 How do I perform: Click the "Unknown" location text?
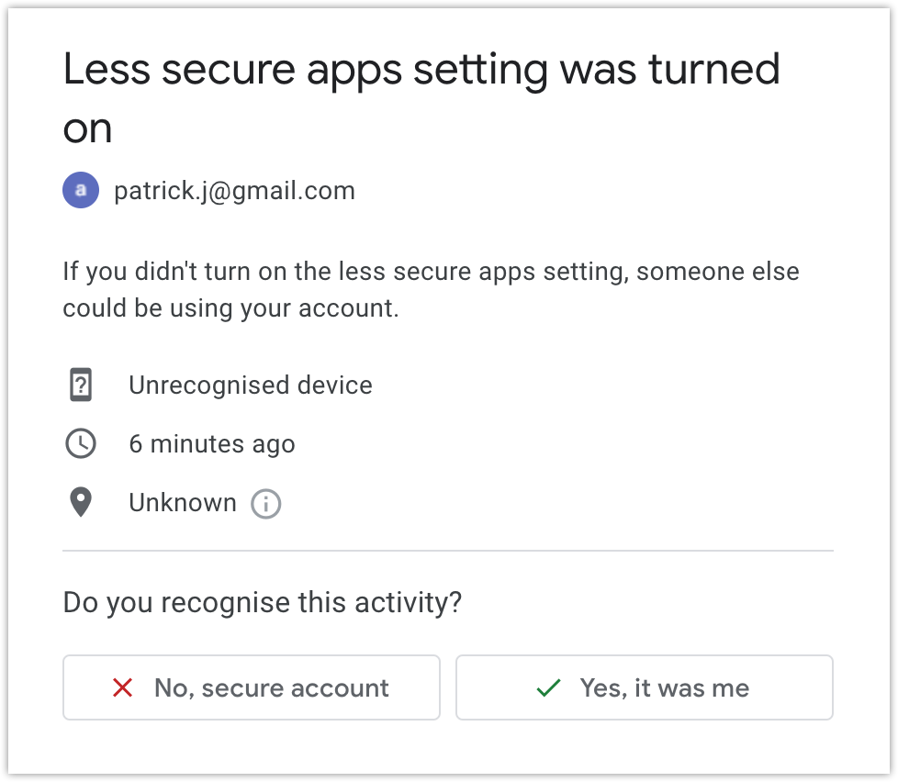point(183,503)
